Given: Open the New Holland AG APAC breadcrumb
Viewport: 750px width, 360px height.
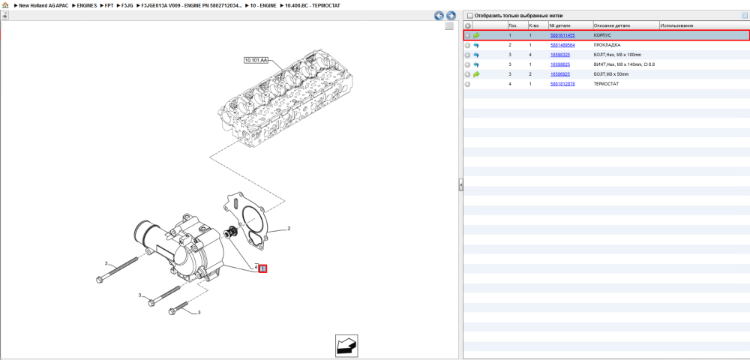Looking at the screenshot, I should tap(43, 4).
